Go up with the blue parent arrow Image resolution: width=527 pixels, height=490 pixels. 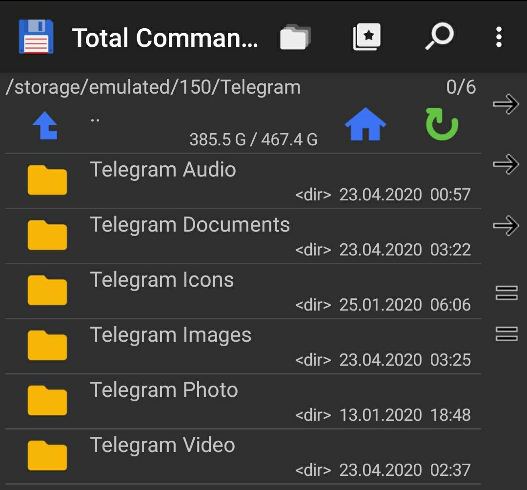pyautogui.click(x=45, y=126)
